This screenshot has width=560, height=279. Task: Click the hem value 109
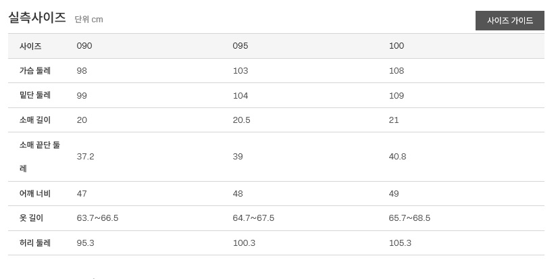click(x=397, y=95)
